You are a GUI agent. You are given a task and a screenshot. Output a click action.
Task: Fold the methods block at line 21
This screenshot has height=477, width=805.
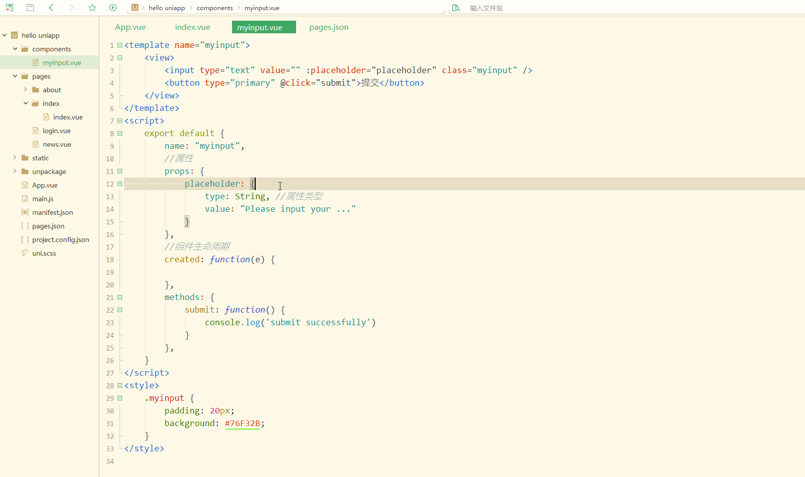pyautogui.click(x=120, y=297)
